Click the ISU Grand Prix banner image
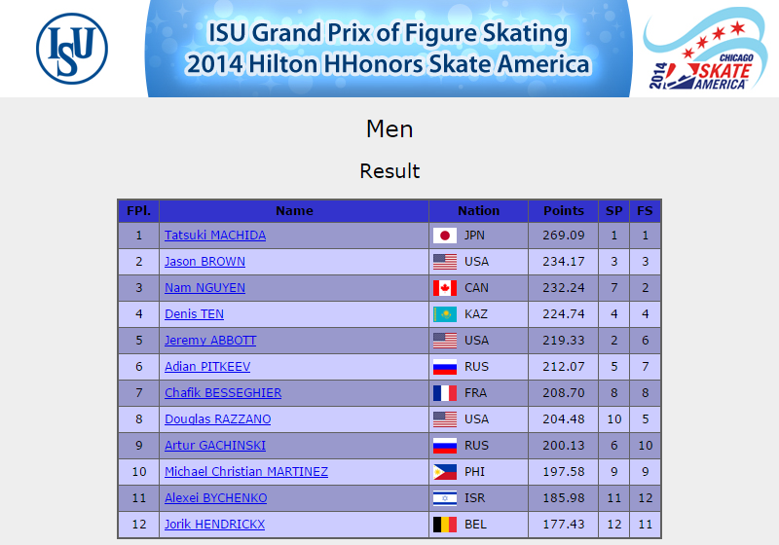 [388, 49]
